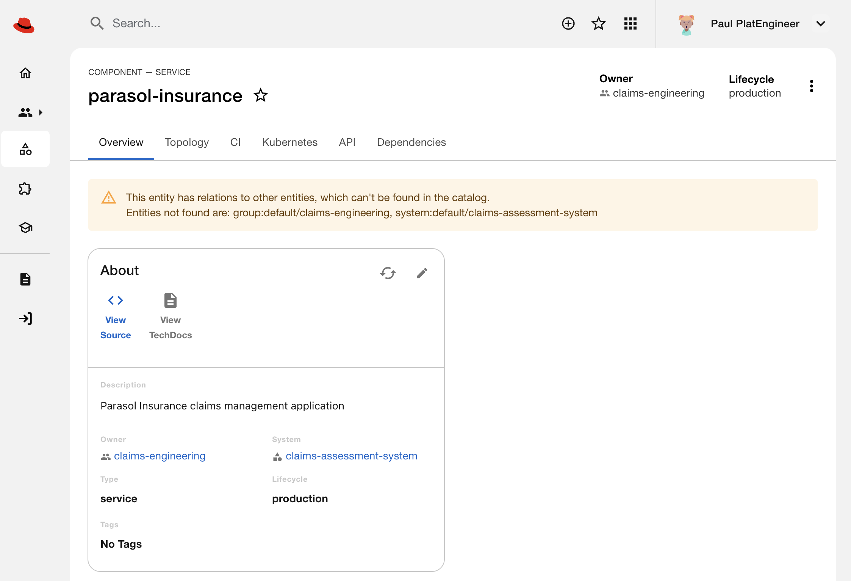
Task: Click the sign-in arrow sidebar icon
Action: pyautogui.click(x=25, y=319)
